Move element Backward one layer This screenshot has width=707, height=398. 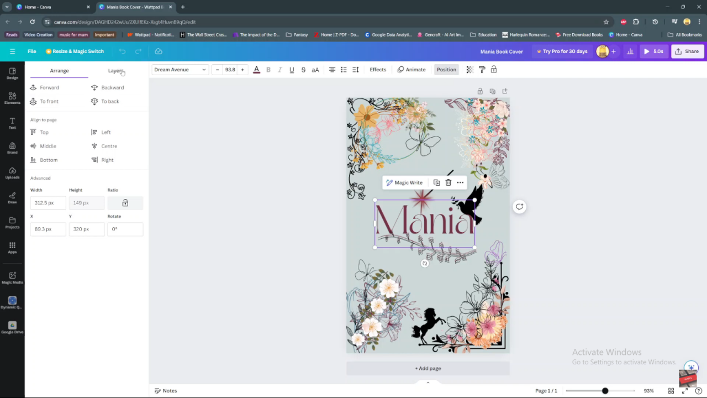108,87
